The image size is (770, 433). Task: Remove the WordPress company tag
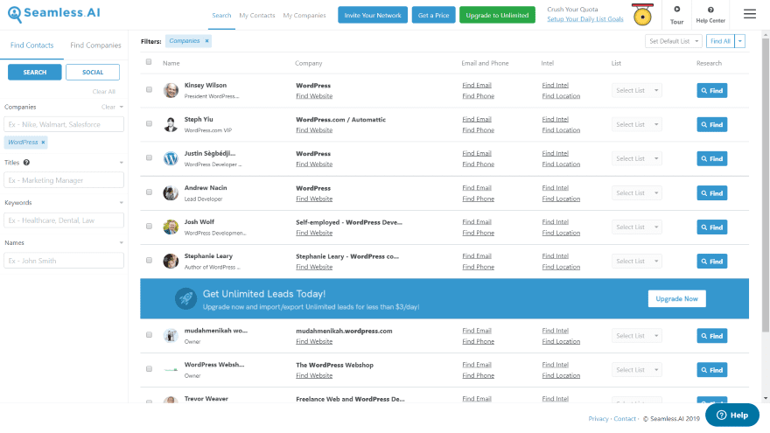(43, 143)
